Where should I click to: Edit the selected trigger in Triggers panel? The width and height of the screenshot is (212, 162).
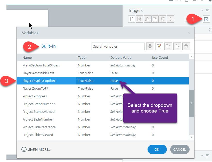click(139, 19)
